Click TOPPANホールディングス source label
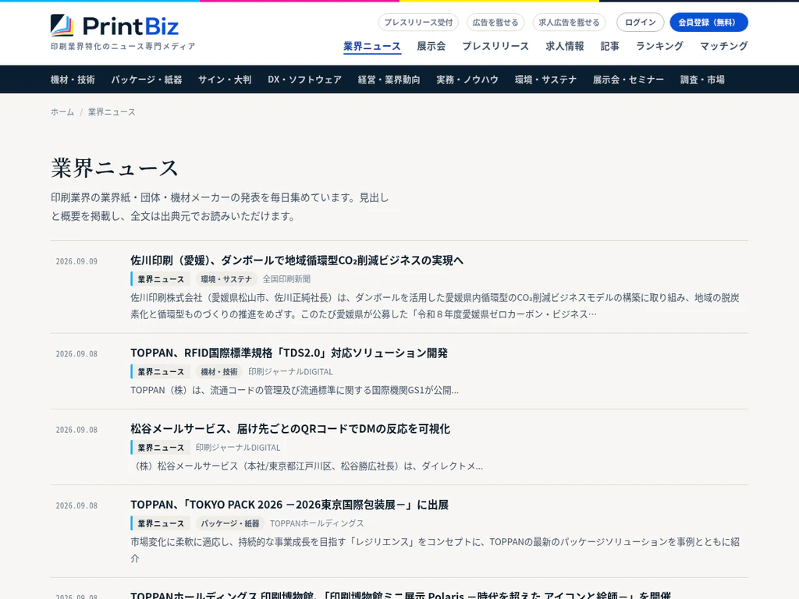 pos(317,523)
